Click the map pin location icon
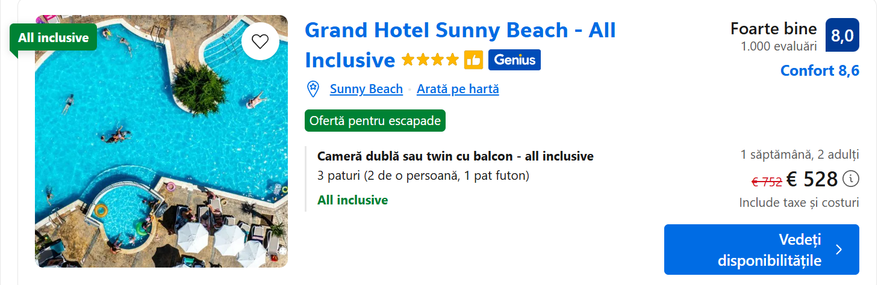881x285 pixels. click(x=313, y=90)
